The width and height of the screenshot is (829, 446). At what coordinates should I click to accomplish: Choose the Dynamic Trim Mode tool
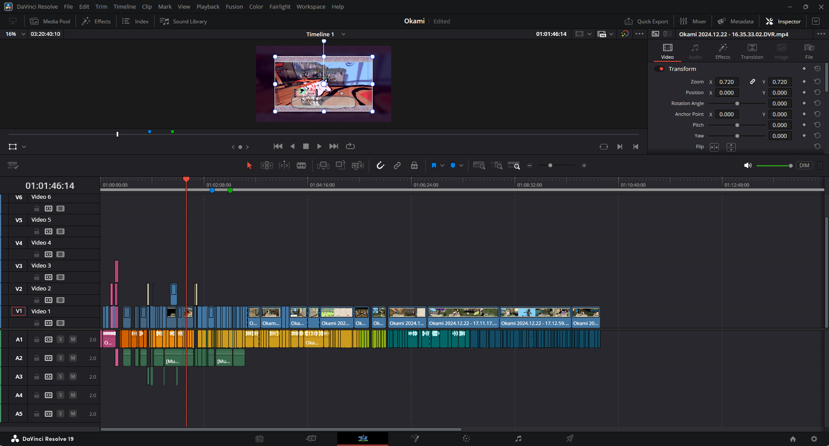[x=284, y=166]
